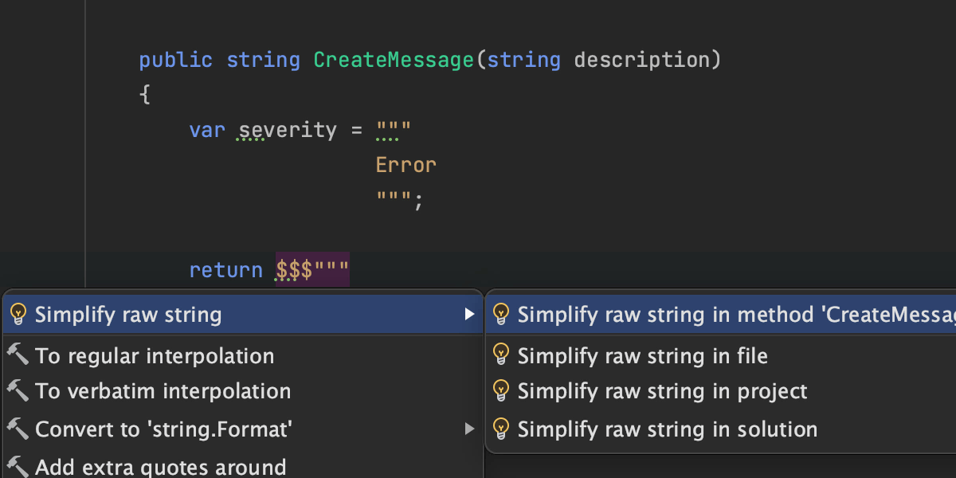
Task: Click lightbulb icon for simplify in file
Action: pos(500,355)
